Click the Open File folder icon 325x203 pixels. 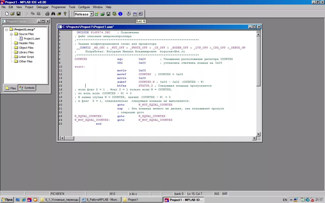coord(12,14)
